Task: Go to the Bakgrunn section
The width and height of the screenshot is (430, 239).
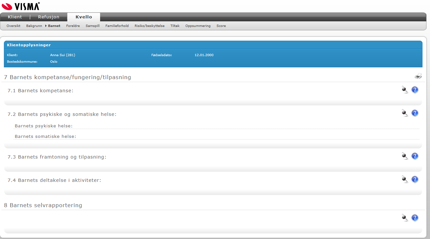Action: pos(34,26)
